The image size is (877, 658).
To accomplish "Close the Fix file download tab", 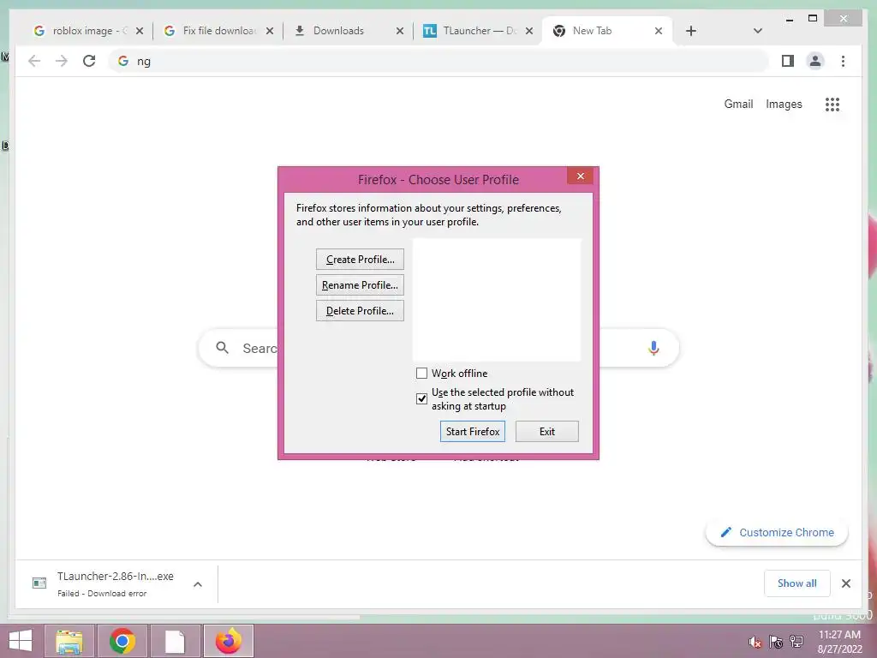I will 270,31.
